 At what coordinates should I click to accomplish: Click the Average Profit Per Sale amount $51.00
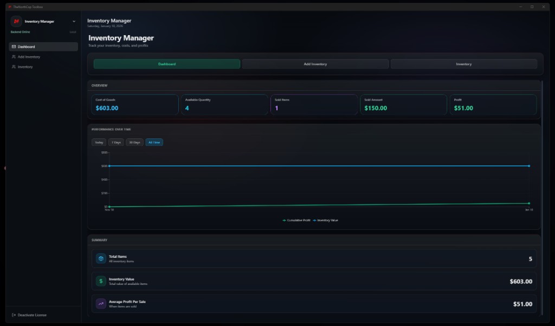pyautogui.click(x=522, y=304)
